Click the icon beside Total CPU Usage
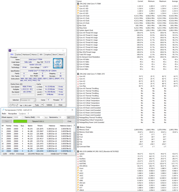This screenshot has width=179, height=192. coord(78,54)
